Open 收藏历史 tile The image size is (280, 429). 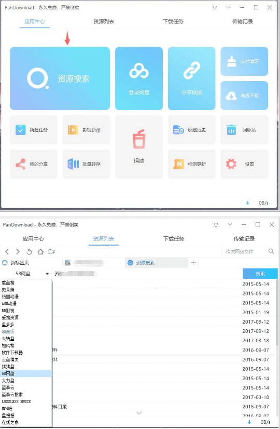[x=191, y=130]
